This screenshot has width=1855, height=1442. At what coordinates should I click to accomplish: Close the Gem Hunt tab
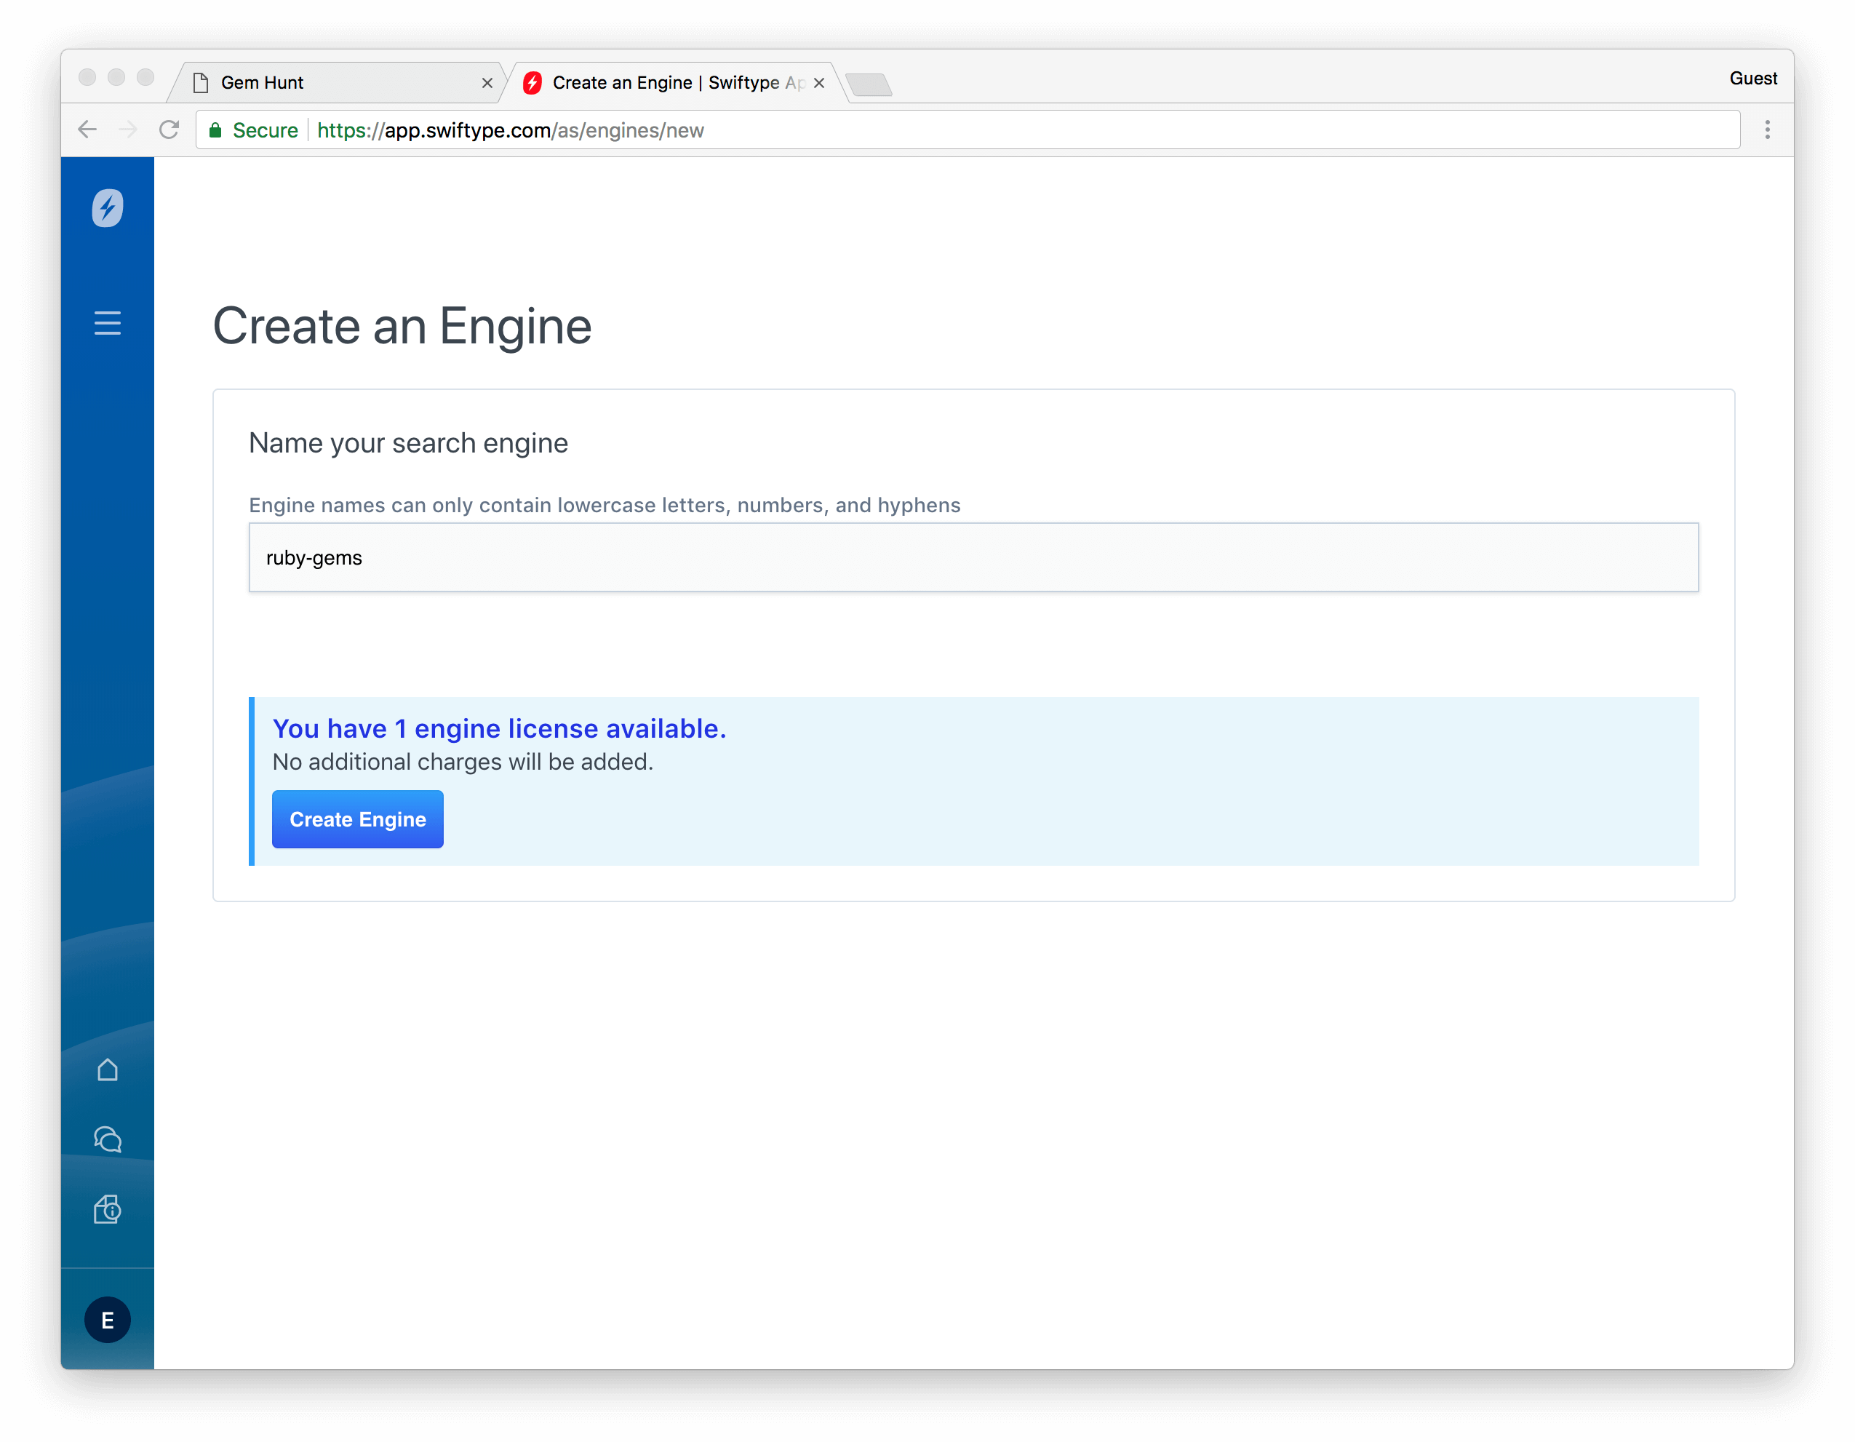pyautogui.click(x=487, y=83)
